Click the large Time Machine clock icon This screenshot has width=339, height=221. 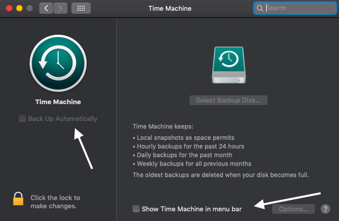click(x=58, y=63)
